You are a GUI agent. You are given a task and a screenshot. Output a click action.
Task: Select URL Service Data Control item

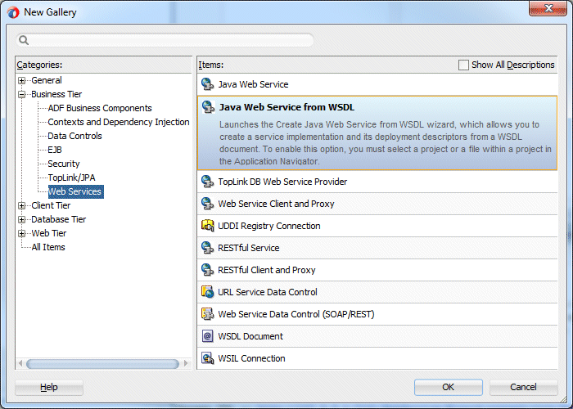coord(377,292)
